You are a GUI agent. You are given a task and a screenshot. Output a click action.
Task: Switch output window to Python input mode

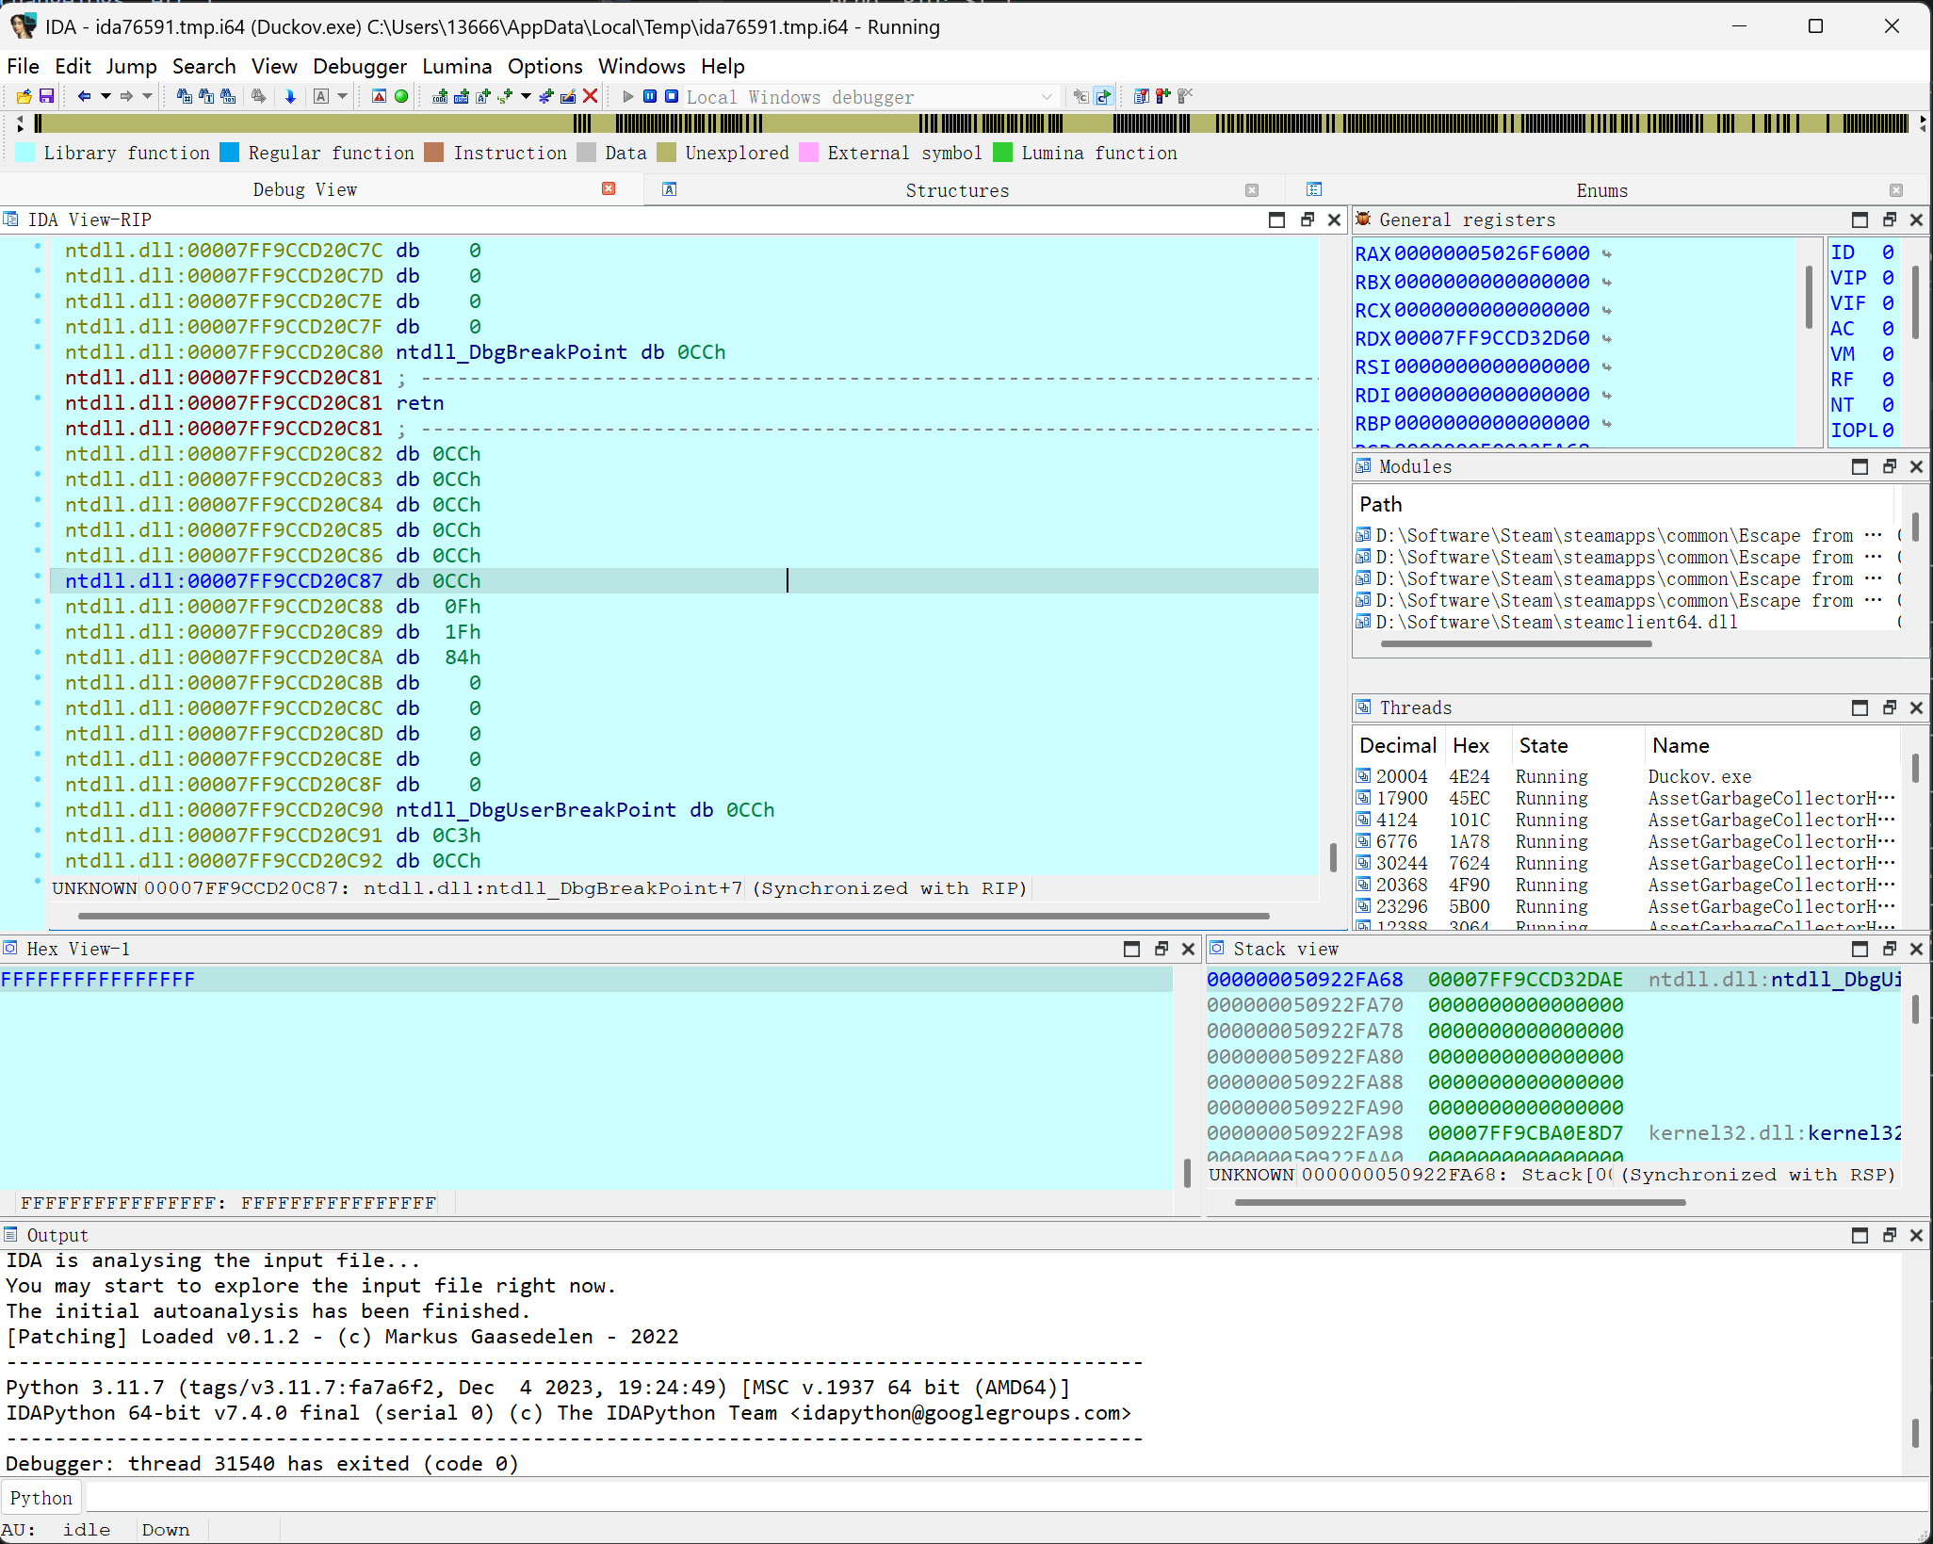pyautogui.click(x=41, y=1496)
